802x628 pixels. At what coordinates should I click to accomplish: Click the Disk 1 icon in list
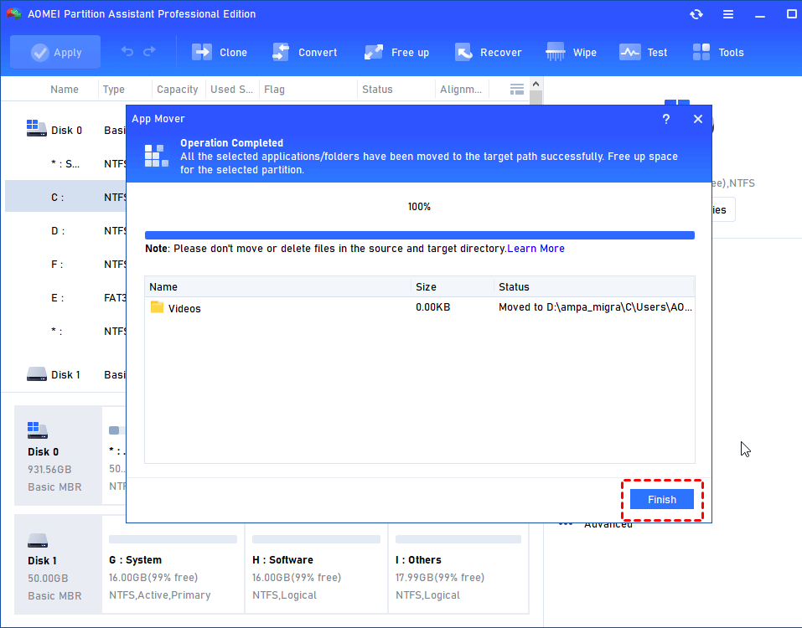[36, 374]
